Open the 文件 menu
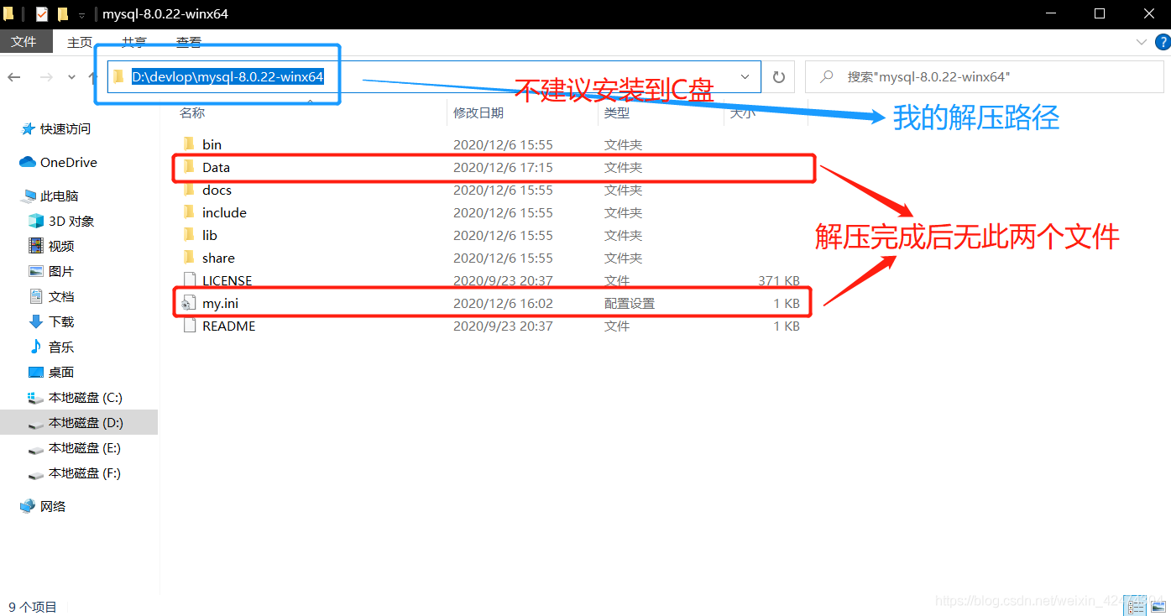This screenshot has height=616, width=1171. [x=25, y=42]
